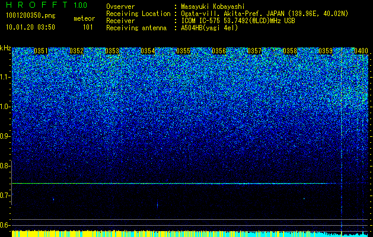Image resolution: width=373 pixels, height=237 pixels.
Task: Click the A504HB(yagi 4el) antenna text
Action: click(x=209, y=28)
